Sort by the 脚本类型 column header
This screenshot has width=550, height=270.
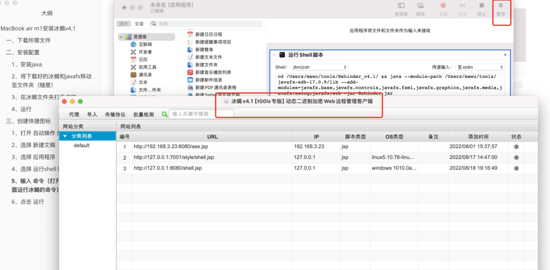(x=355, y=136)
